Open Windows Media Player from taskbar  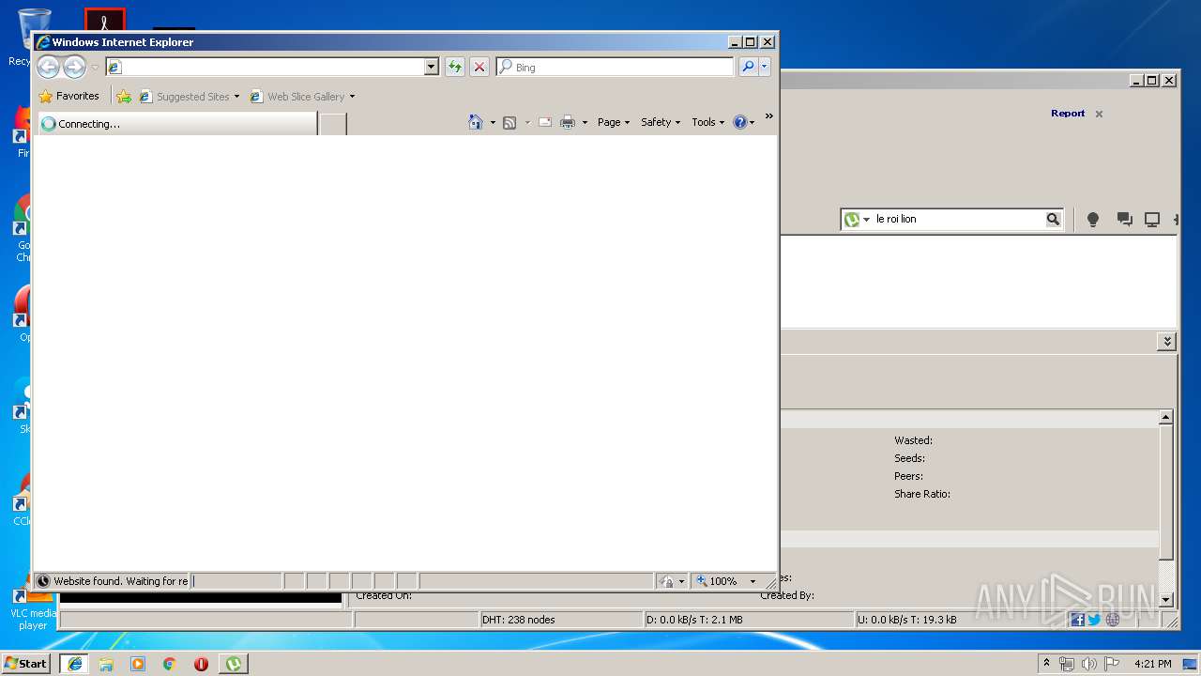(x=138, y=664)
